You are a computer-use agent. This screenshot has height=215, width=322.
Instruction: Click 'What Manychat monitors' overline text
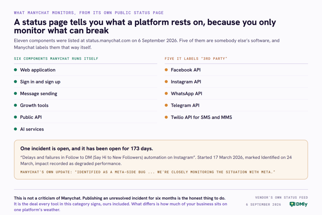89,13
